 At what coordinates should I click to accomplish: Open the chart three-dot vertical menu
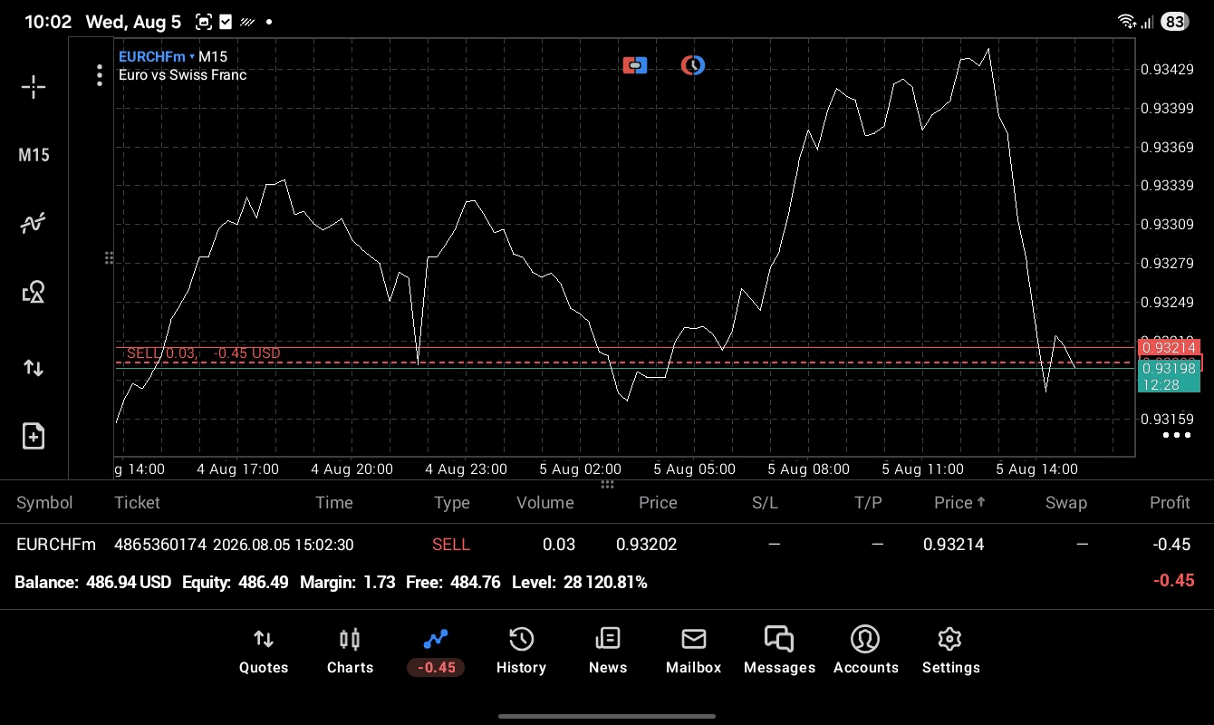pos(100,75)
